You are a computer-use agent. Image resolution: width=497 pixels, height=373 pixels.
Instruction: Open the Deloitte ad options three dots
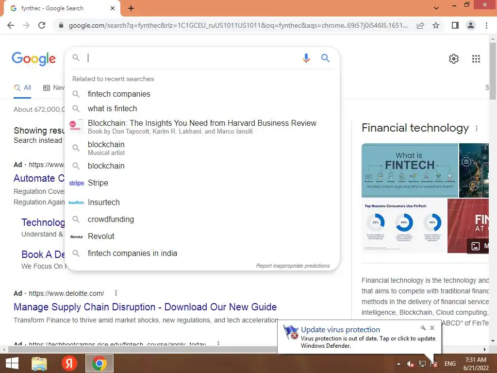click(116, 293)
